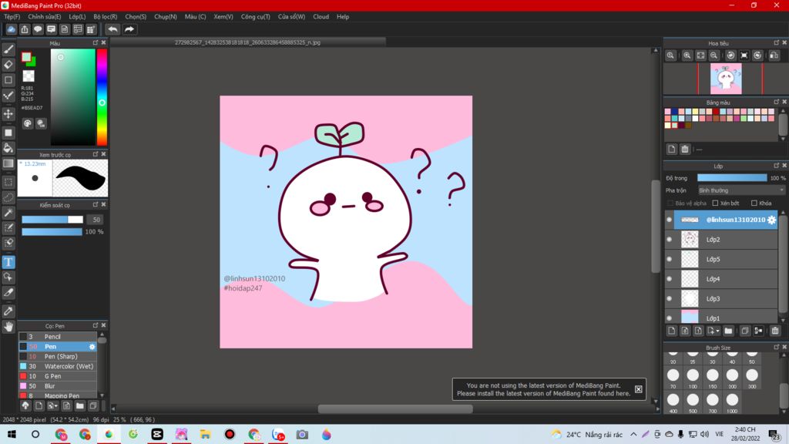Viewport: 789px width, 444px height.
Task: Open settings gear for @linhsun13102010 layer
Action: [771, 220]
